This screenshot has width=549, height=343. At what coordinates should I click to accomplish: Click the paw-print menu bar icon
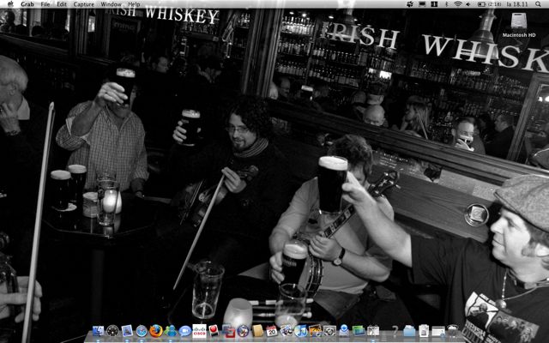coord(410,4)
